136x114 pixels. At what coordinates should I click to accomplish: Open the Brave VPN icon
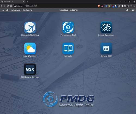click(131, 6)
